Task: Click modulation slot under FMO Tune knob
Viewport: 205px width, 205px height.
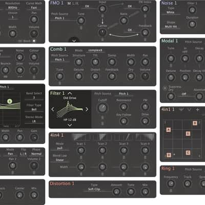Action: point(81,28)
